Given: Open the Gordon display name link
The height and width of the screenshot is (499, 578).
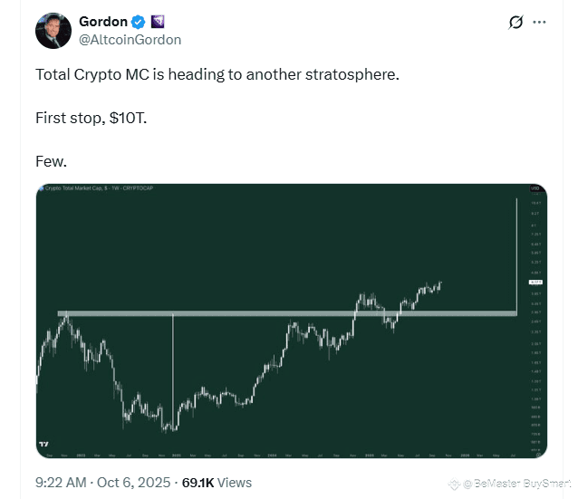Looking at the screenshot, I should tap(104, 22).
